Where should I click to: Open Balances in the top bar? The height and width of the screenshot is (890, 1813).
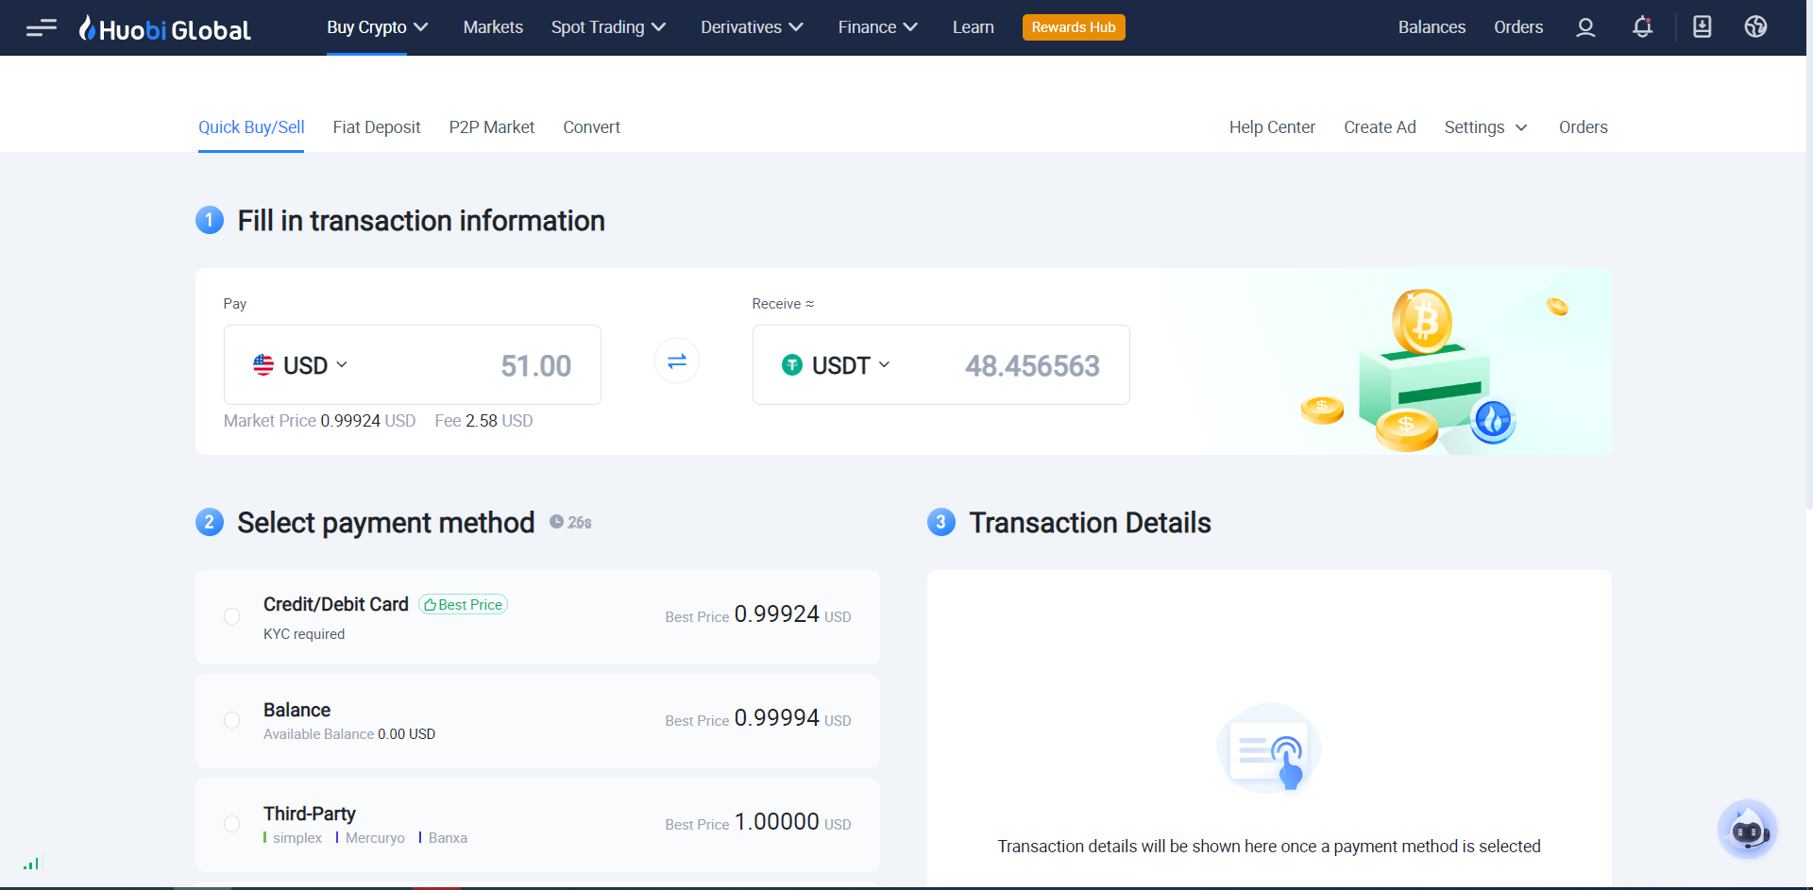1432,27
